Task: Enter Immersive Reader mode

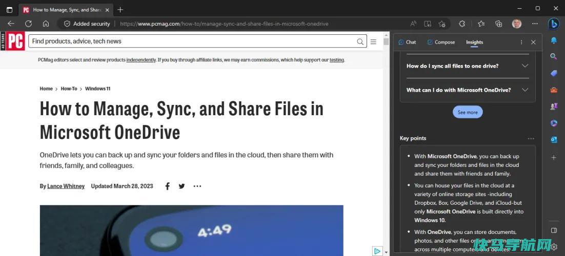Action: pyautogui.click(x=428, y=24)
